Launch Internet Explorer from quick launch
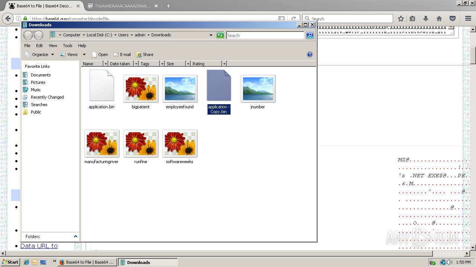Viewport: 476px width, 267px height. [26, 262]
